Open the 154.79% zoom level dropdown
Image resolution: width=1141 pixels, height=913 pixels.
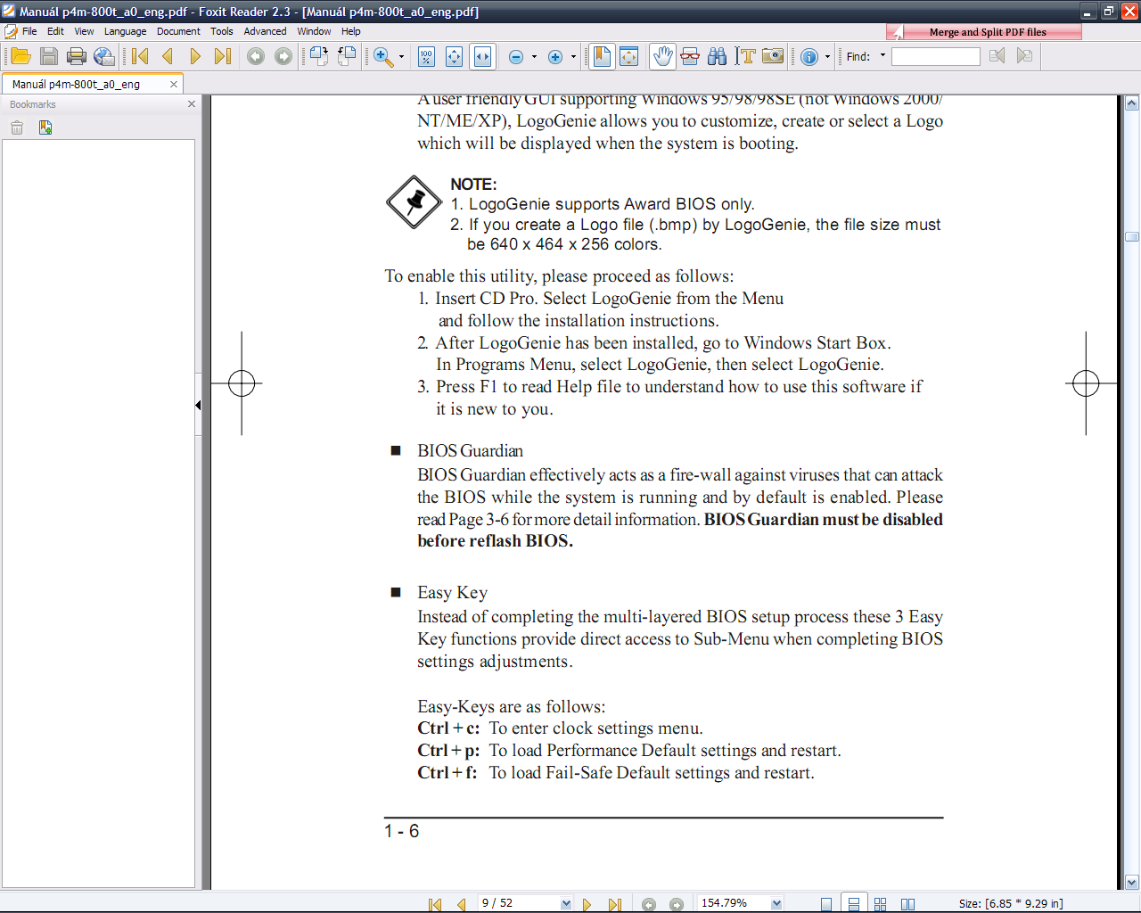(x=776, y=903)
